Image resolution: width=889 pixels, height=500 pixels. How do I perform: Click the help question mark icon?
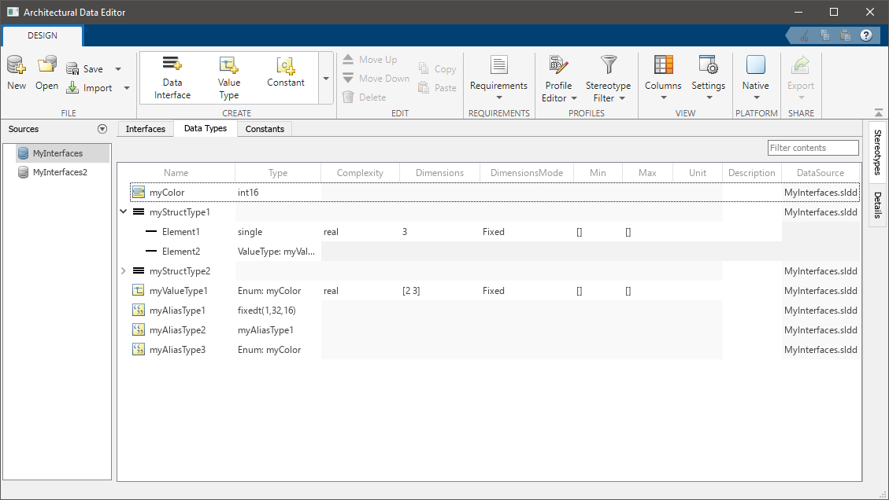point(866,35)
